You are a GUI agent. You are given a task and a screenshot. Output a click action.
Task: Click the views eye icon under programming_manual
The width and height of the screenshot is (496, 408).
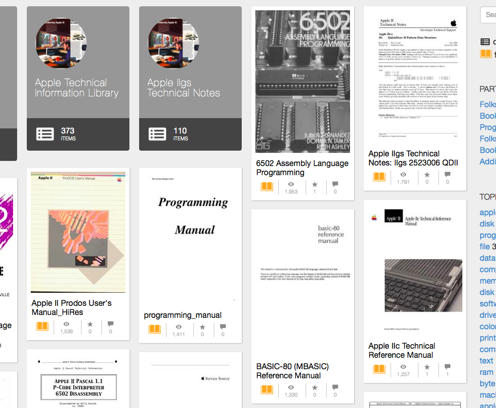[x=178, y=326]
